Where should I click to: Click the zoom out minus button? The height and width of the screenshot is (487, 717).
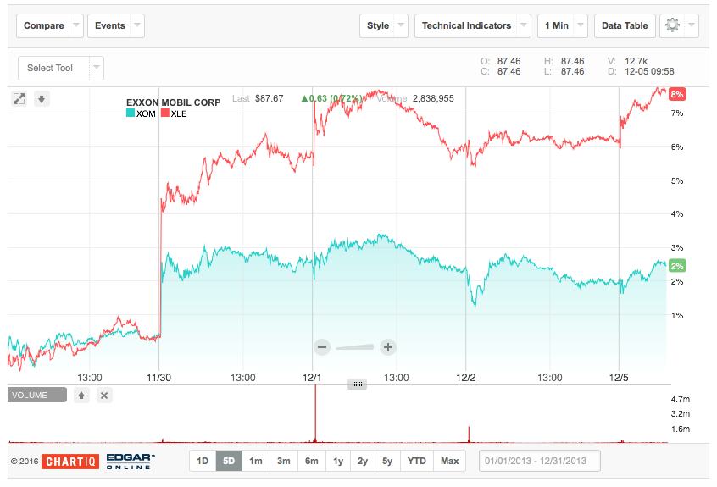click(x=322, y=347)
